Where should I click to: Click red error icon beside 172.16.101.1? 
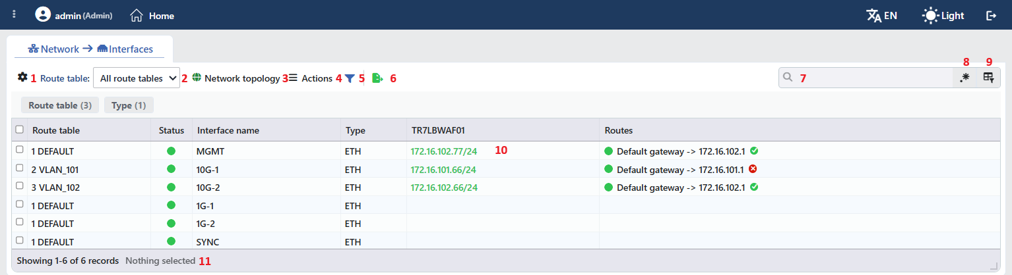coord(753,169)
